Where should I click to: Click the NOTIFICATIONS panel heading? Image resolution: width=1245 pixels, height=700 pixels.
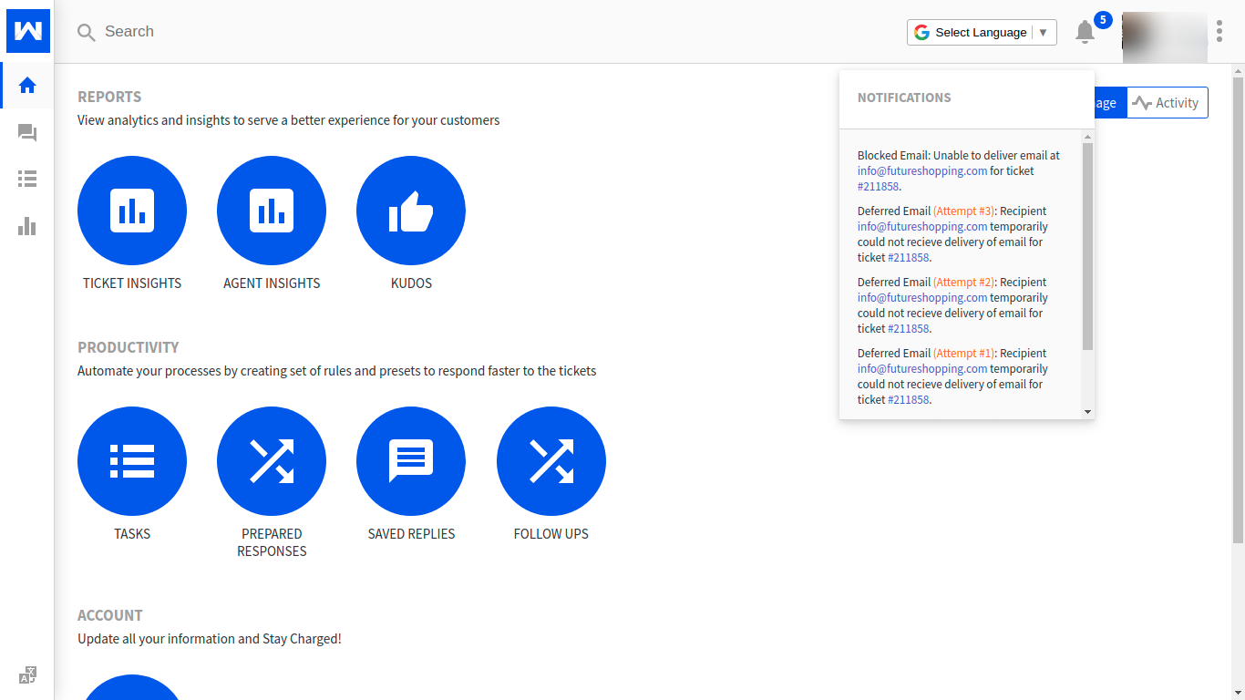(x=904, y=98)
